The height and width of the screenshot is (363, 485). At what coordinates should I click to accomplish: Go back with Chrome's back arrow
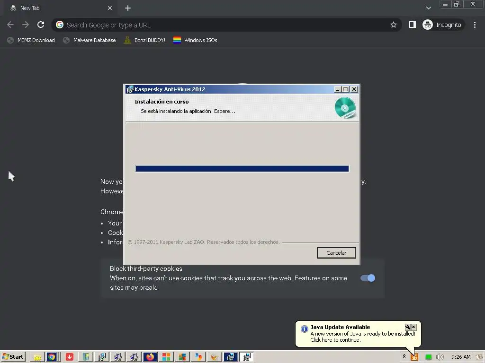(10, 25)
